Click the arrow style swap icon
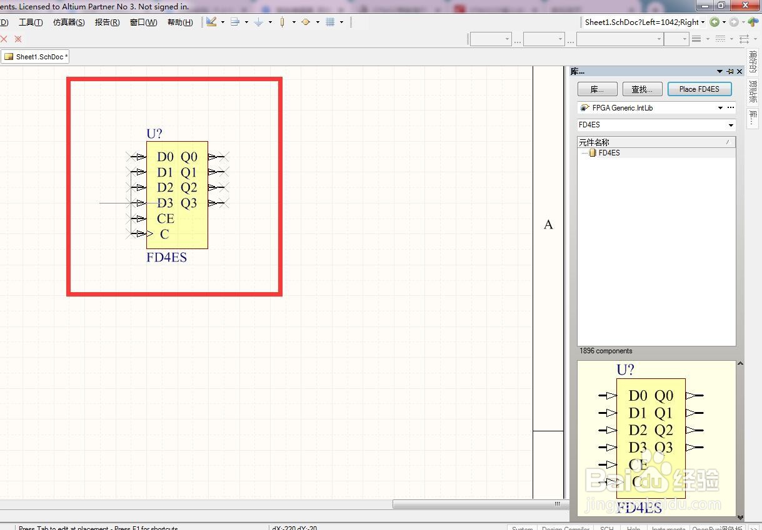 [744, 39]
